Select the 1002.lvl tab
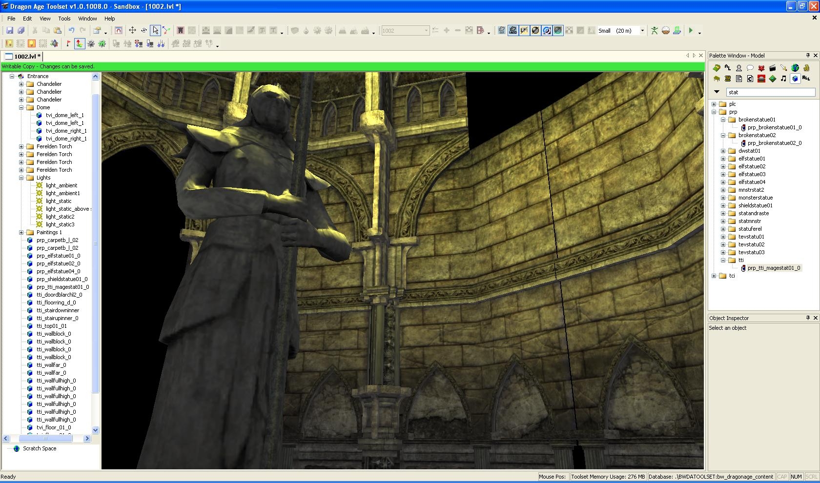Viewport: 820px width, 483px height. [x=23, y=56]
